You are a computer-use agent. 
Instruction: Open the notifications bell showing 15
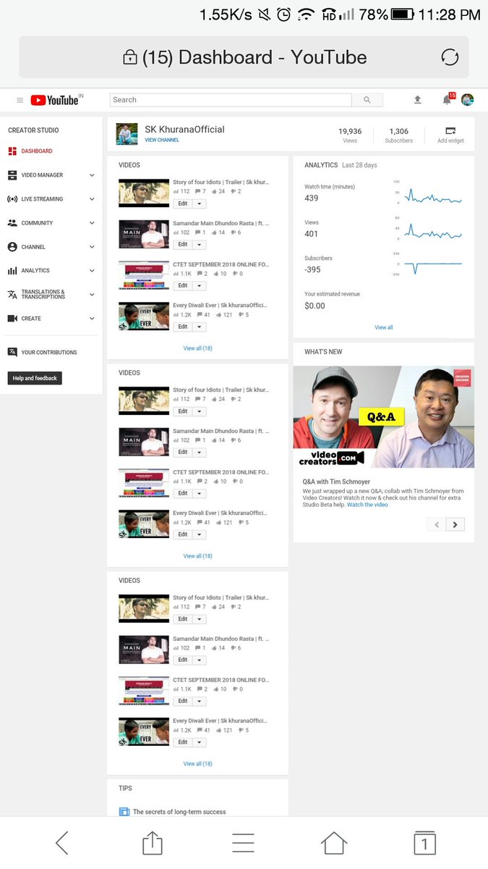coord(447,100)
